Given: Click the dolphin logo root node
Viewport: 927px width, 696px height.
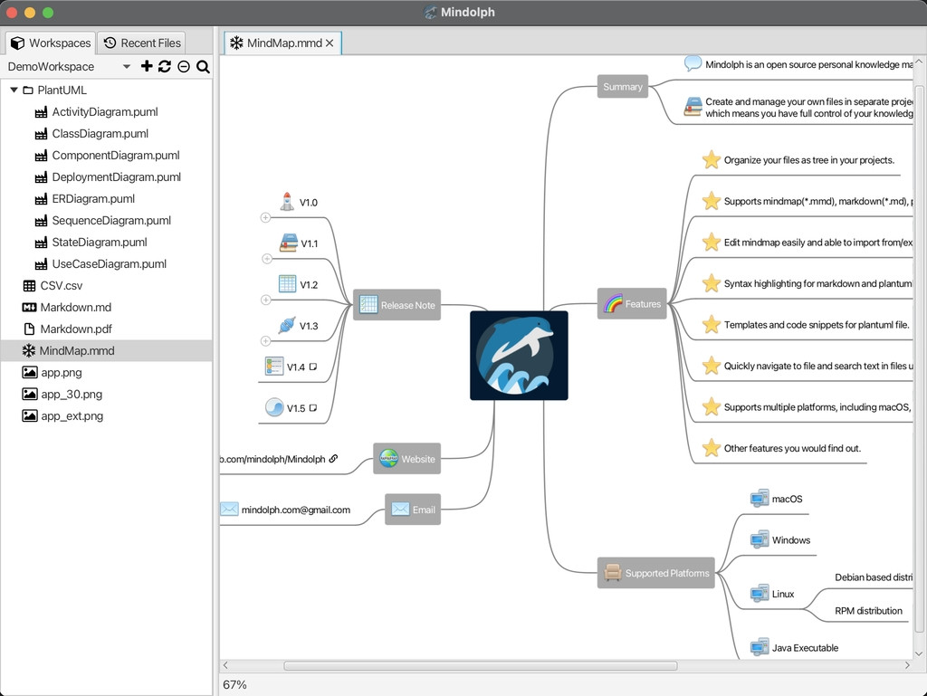Looking at the screenshot, I should tap(519, 355).
